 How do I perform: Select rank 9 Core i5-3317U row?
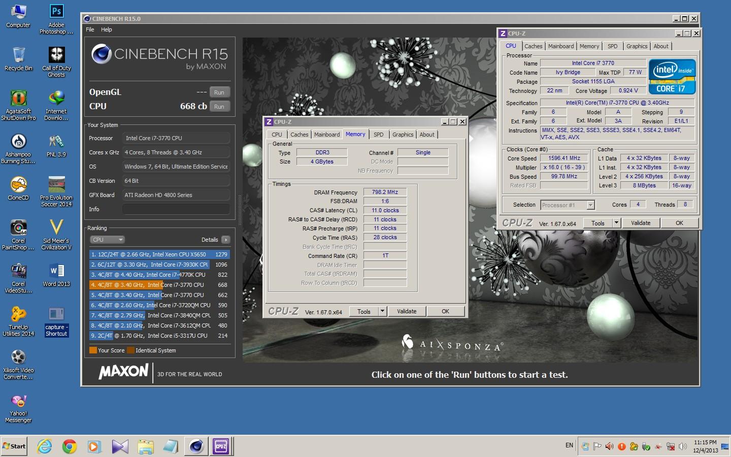(x=159, y=336)
